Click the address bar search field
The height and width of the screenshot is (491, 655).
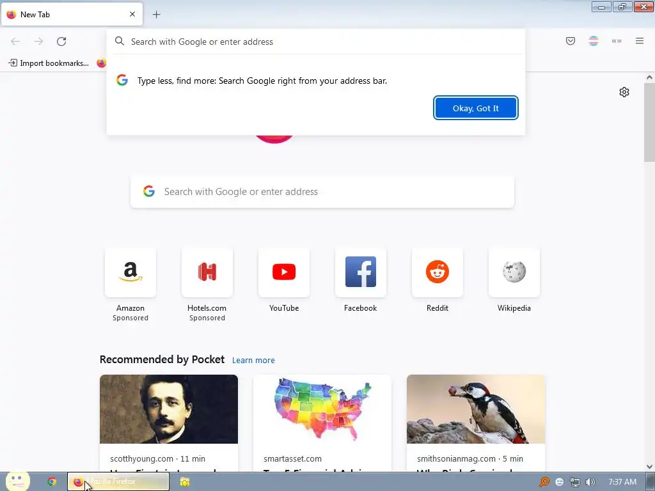(x=316, y=42)
